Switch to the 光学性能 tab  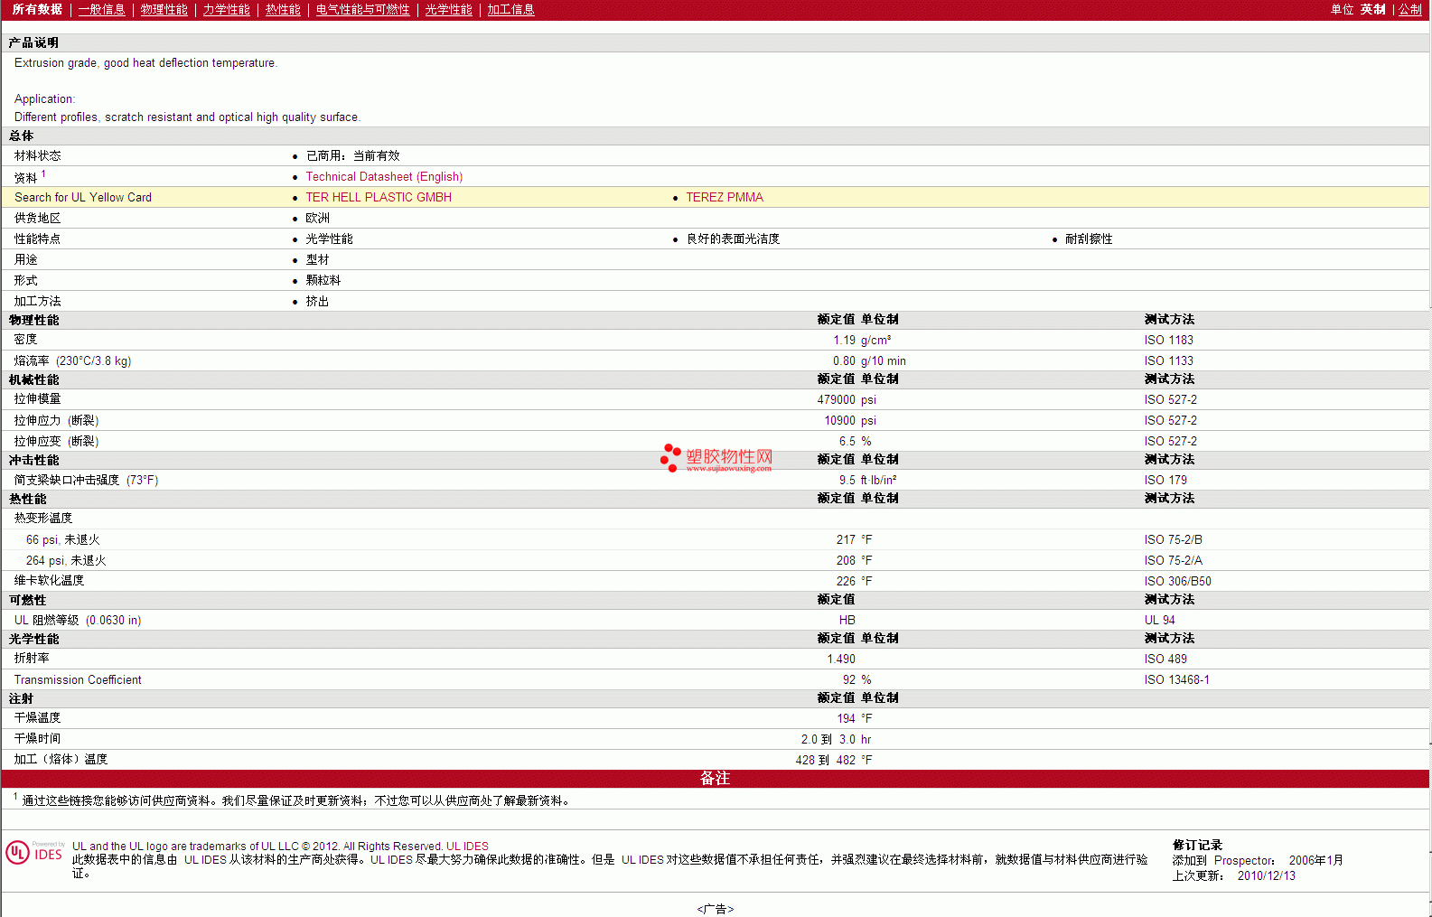[x=448, y=9]
